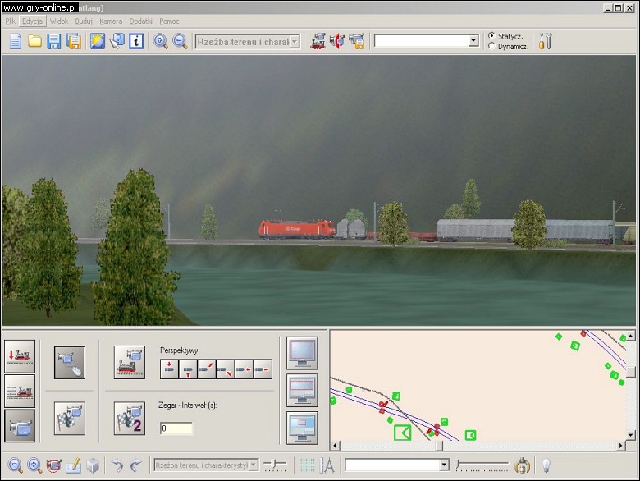Click the map scroll right arrow
This screenshot has width=640, height=481.
click(621, 446)
